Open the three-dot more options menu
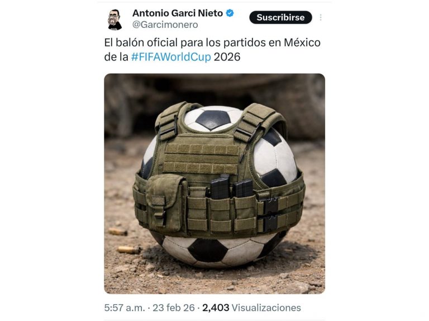The width and height of the screenshot is (429, 321). pyautogui.click(x=321, y=17)
